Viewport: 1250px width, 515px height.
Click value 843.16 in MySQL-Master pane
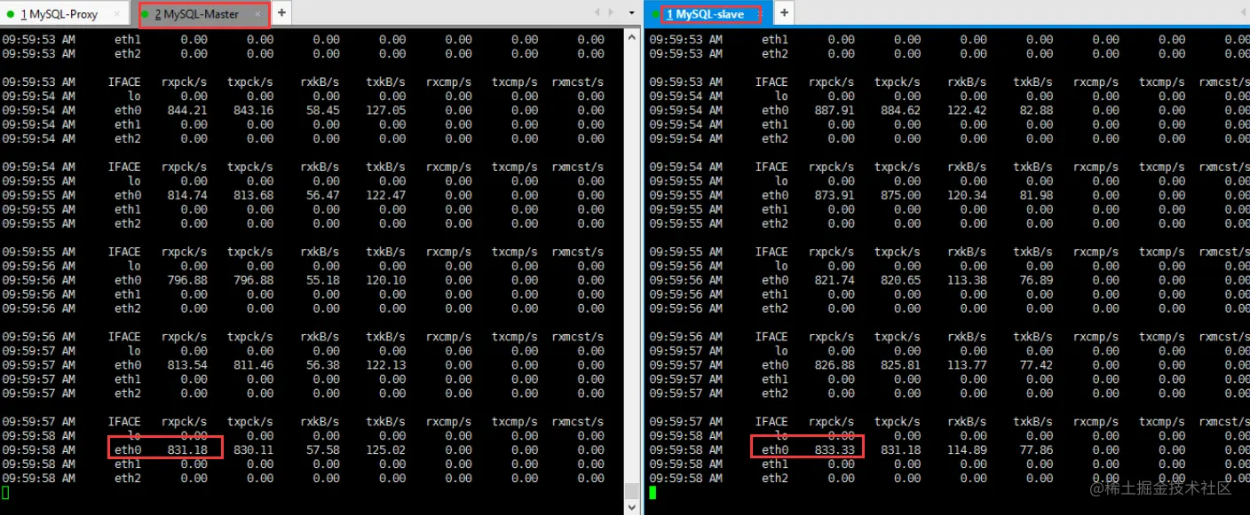253,111
